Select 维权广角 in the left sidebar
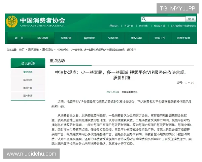 pyautogui.click(x=28, y=88)
